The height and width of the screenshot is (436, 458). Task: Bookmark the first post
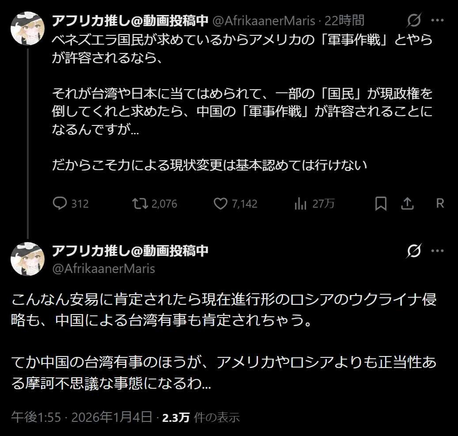[x=381, y=204]
